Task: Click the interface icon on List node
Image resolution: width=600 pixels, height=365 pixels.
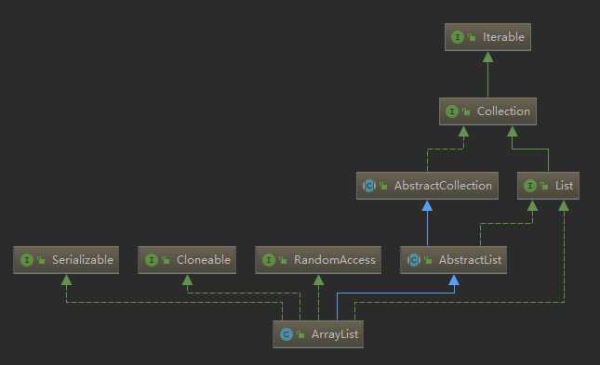Action: click(530, 186)
